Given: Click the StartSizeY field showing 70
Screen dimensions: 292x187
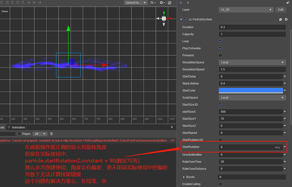Looking at the screenshot, I should 251,118.
